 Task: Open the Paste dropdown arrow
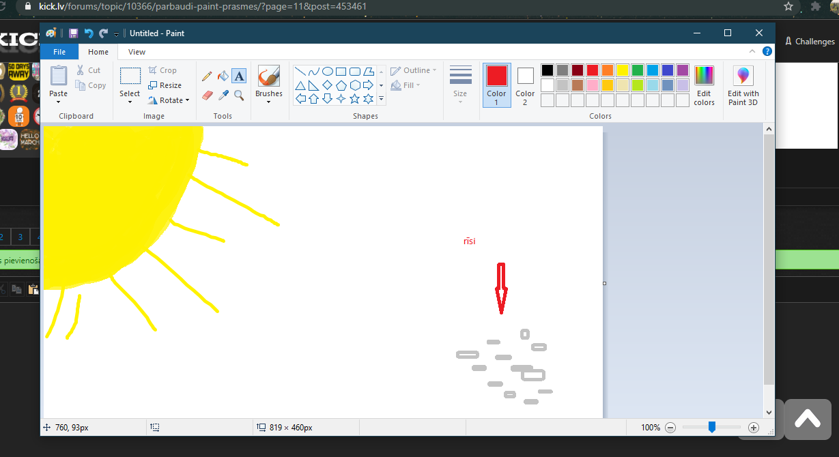tap(59, 102)
